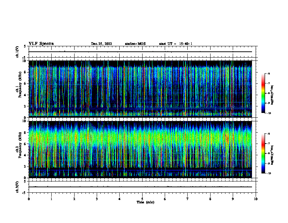The height and width of the screenshot is (223, 288).
Task: Click time axis tick label '7'
Action: (x=188, y=199)
